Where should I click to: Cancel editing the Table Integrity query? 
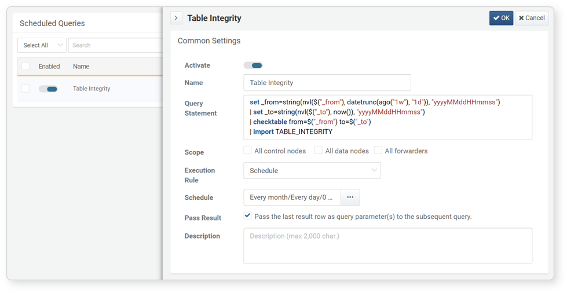532,18
